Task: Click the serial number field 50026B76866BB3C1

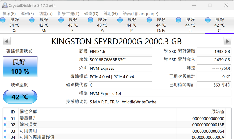Action: click(121, 60)
